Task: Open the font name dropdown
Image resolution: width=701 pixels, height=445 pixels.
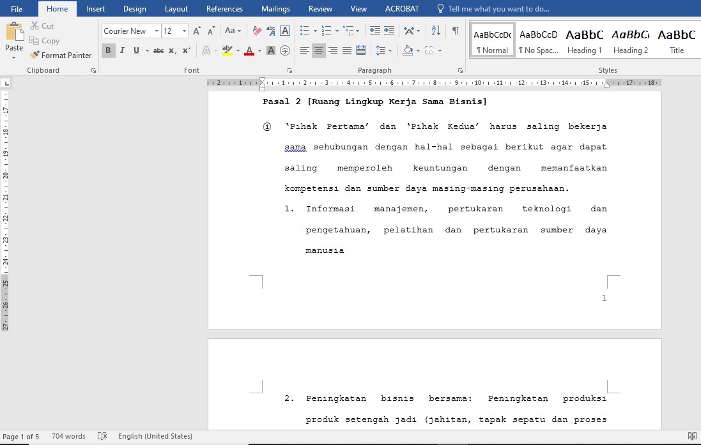Action: (157, 31)
